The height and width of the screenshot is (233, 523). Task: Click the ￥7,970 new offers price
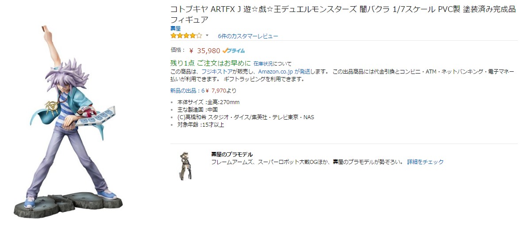tap(217, 90)
